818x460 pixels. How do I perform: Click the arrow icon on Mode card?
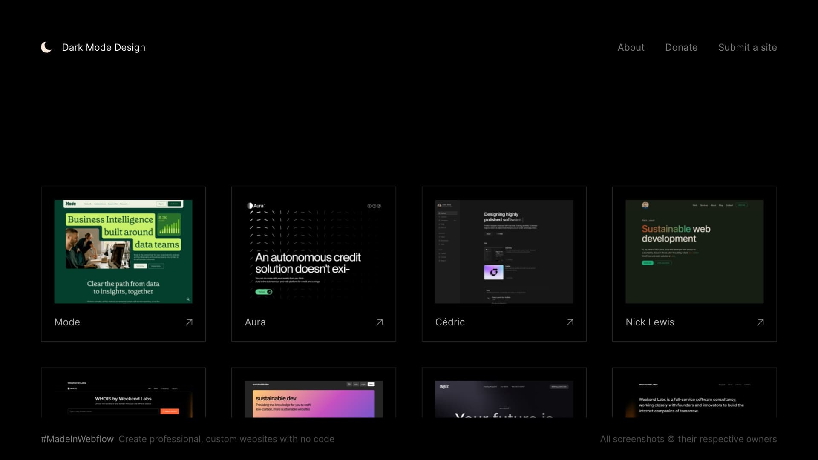[x=189, y=322]
